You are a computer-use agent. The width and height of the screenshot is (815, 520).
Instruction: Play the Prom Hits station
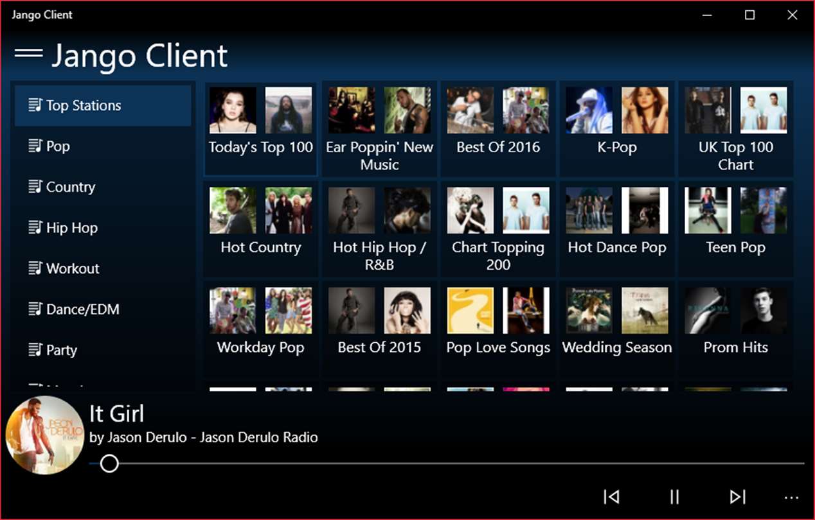click(x=735, y=329)
